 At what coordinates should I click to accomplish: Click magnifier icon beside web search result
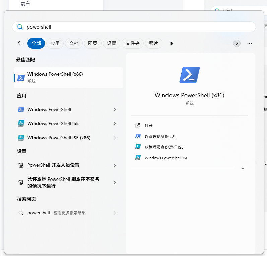(21, 213)
